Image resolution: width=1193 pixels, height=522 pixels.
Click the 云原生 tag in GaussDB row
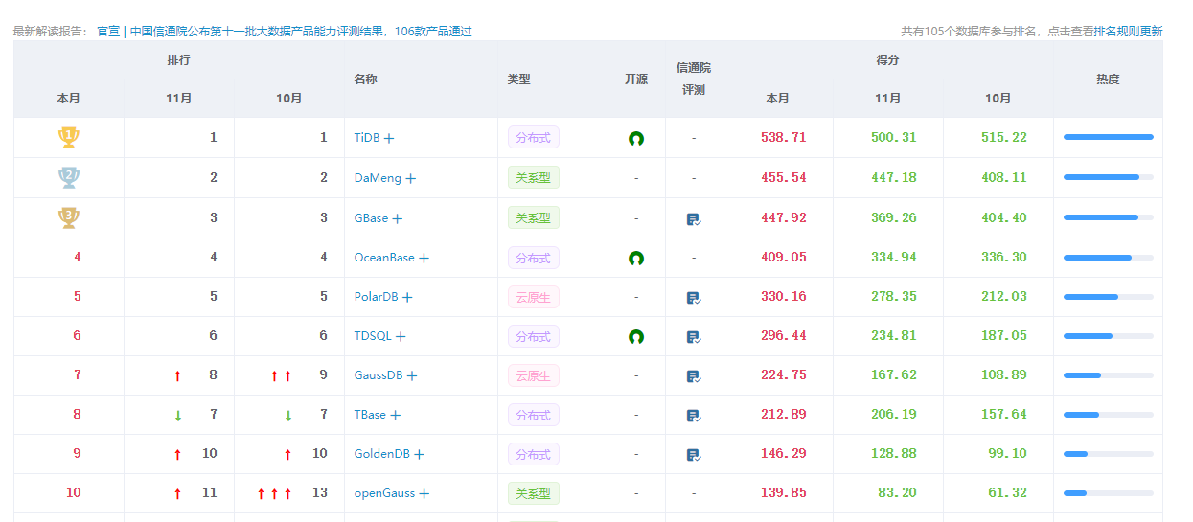[x=534, y=376]
